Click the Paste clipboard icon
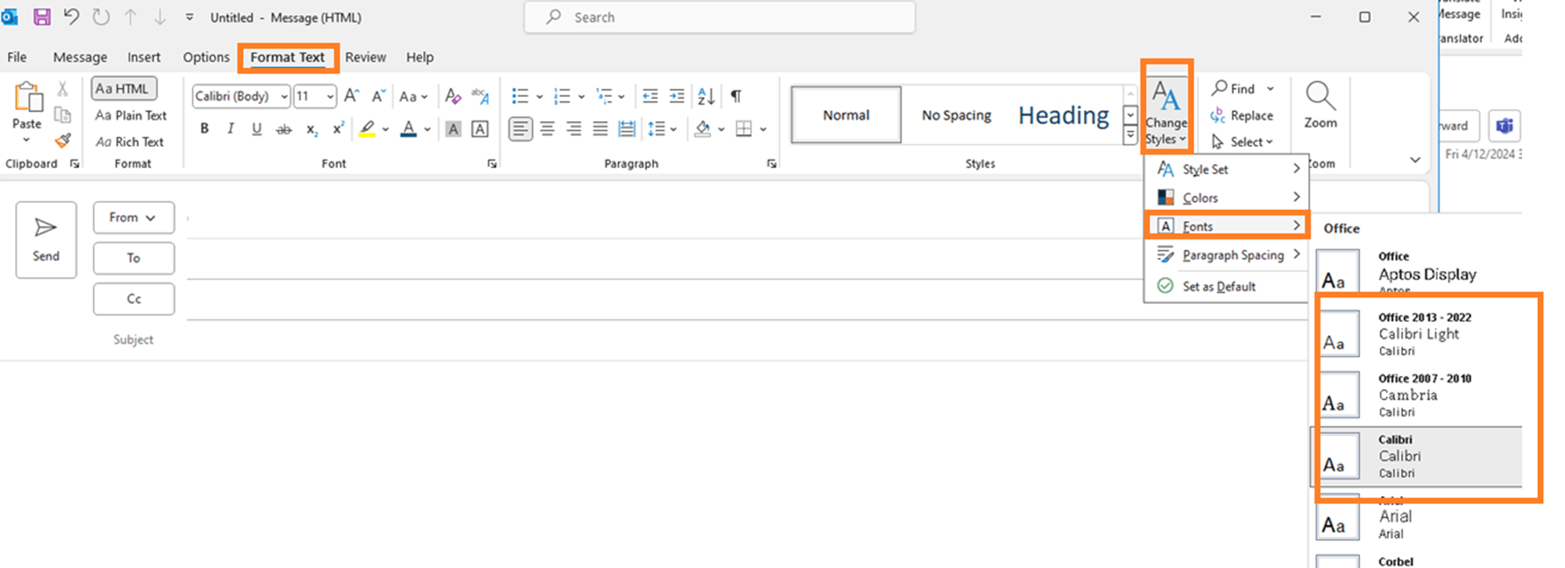The width and height of the screenshot is (1565, 568). [28, 98]
